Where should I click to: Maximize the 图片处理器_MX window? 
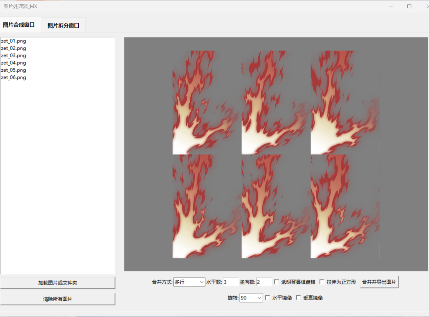(x=409, y=6)
